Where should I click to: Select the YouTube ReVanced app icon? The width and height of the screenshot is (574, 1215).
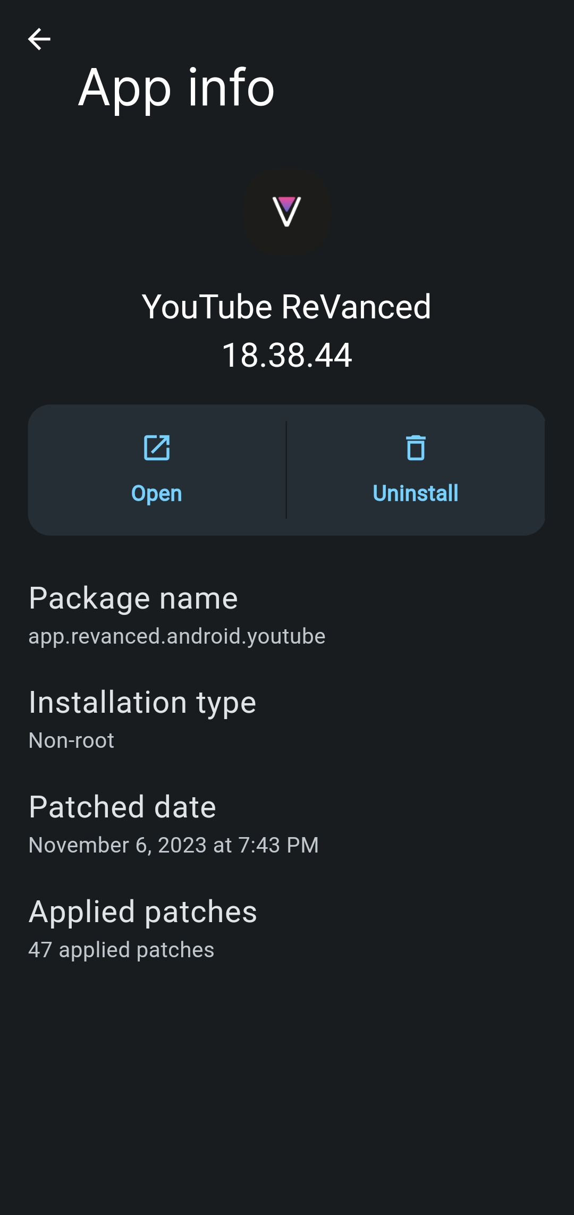(x=286, y=213)
